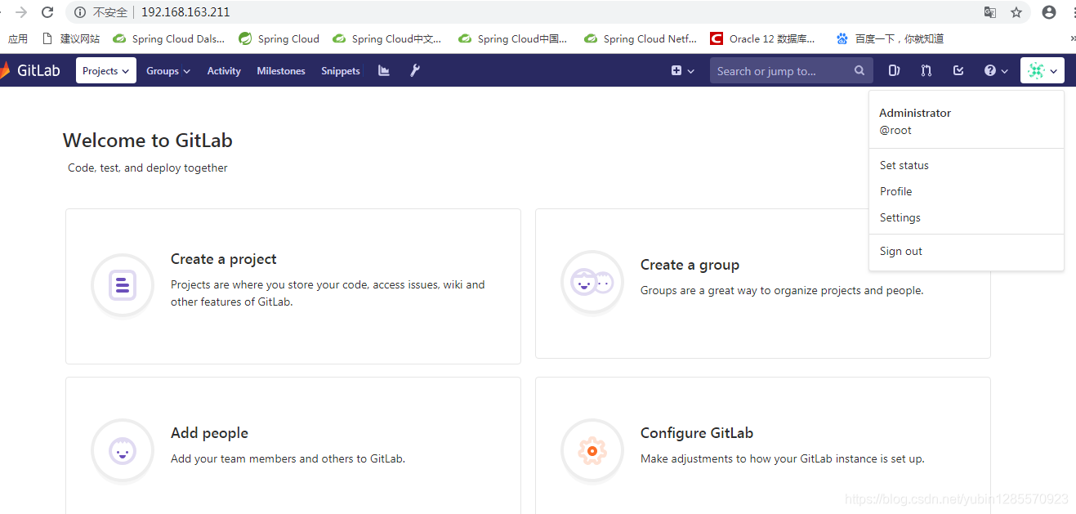
Task: Bookmark page with the star icon
Action: pos(1016,12)
